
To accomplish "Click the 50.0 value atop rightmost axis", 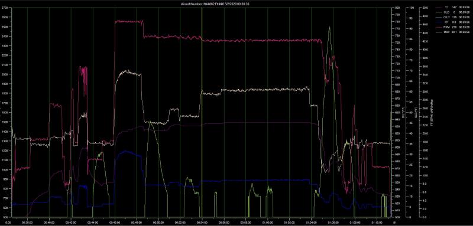I will point(425,8).
